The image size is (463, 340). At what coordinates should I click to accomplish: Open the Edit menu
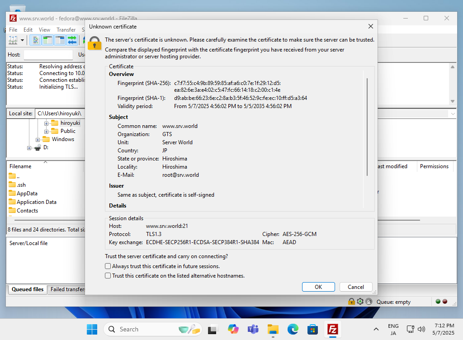28,30
